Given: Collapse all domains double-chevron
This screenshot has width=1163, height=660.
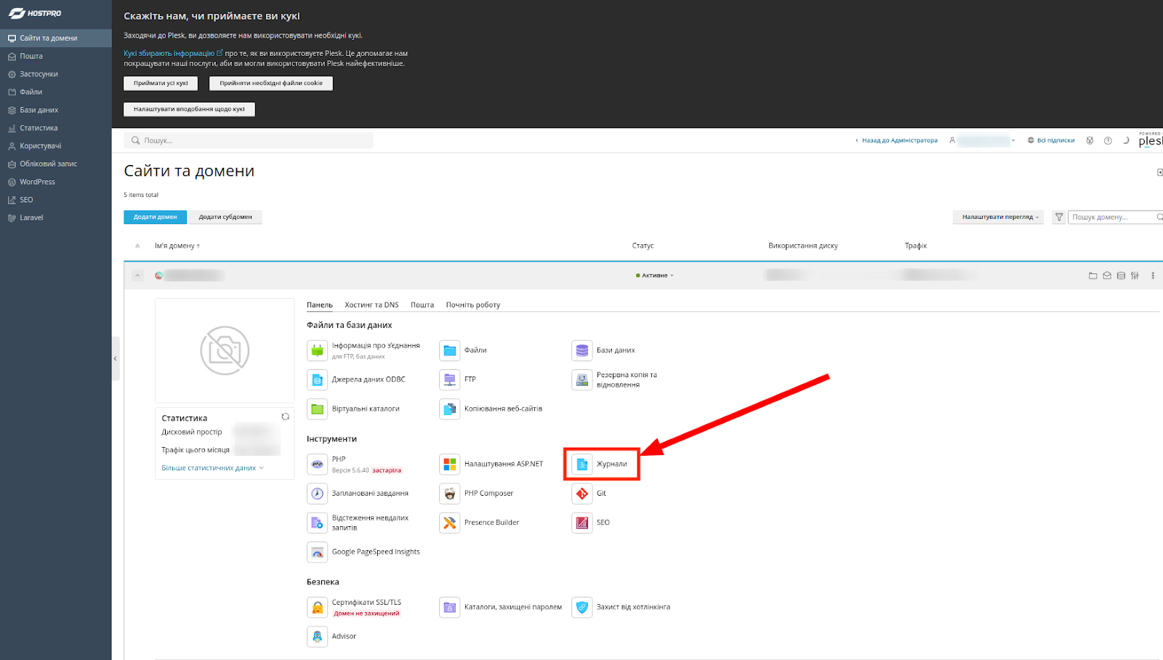Looking at the screenshot, I should [x=137, y=246].
